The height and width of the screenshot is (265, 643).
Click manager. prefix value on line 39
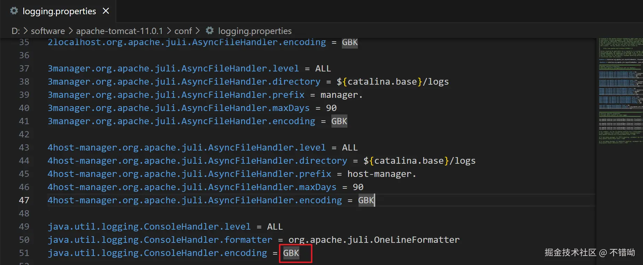[x=341, y=95]
